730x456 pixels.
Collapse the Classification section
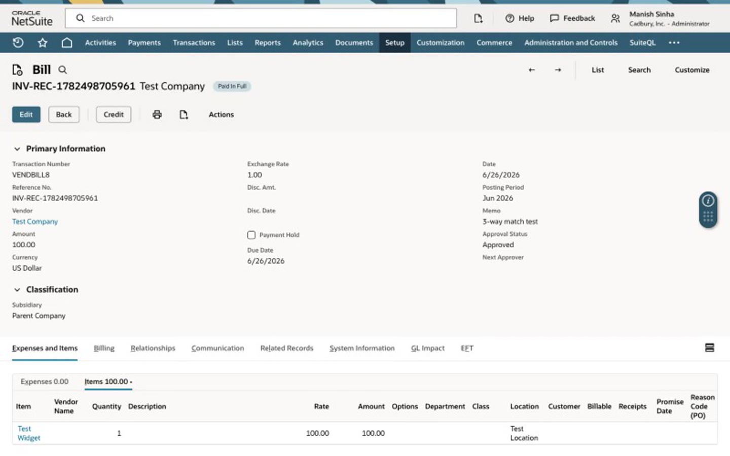(17, 290)
